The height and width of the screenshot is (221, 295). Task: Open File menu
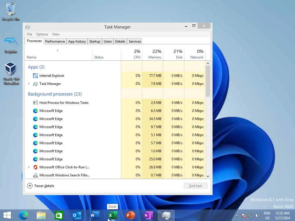pyautogui.click(x=29, y=34)
